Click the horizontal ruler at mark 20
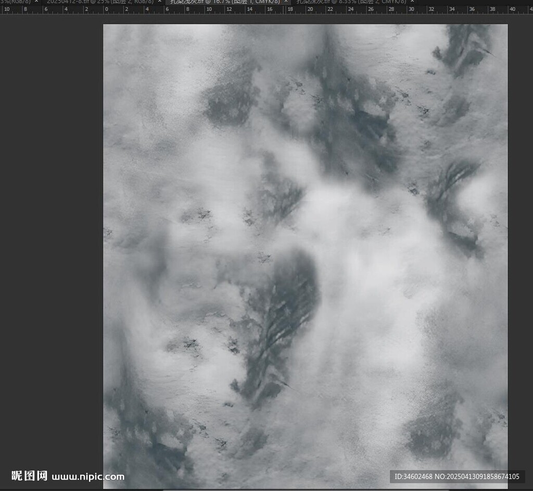The width and height of the screenshot is (533, 491). point(310,9)
